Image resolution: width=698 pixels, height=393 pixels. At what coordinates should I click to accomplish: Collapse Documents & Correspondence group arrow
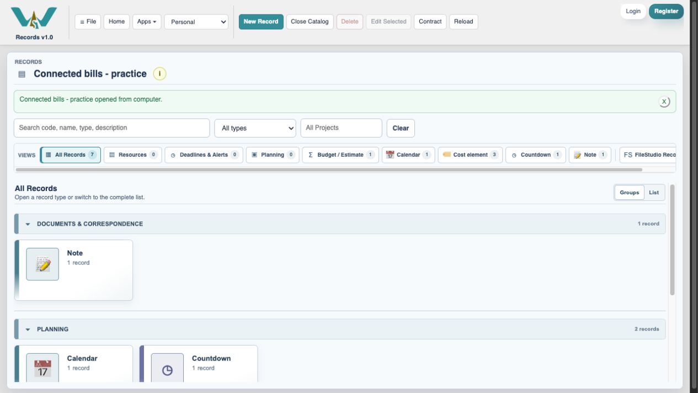pyautogui.click(x=28, y=224)
